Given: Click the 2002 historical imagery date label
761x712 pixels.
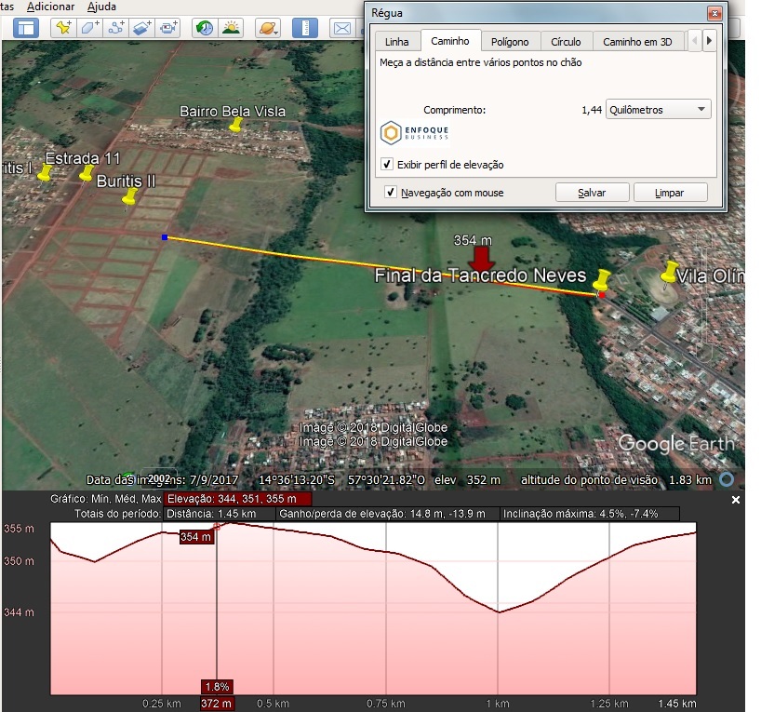Looking at the screenshot, I should [x=159, y=479].
